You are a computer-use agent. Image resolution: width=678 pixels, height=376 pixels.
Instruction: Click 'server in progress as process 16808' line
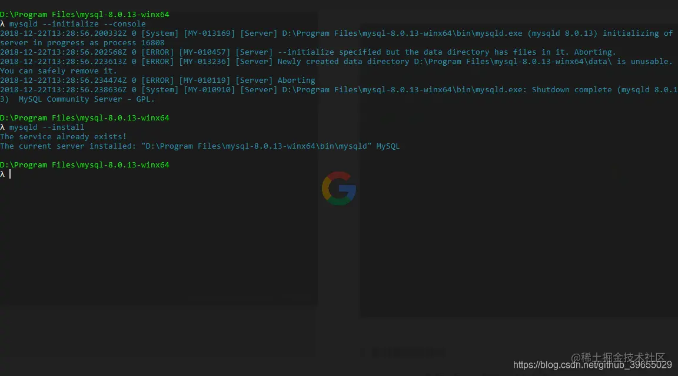click(x=82, y=43)
